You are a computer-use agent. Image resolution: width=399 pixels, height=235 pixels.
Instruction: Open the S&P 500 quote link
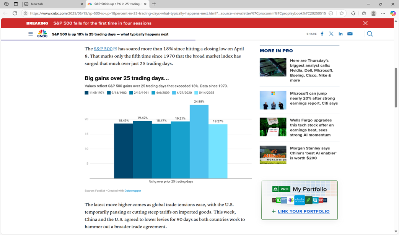tap(103, 49)
